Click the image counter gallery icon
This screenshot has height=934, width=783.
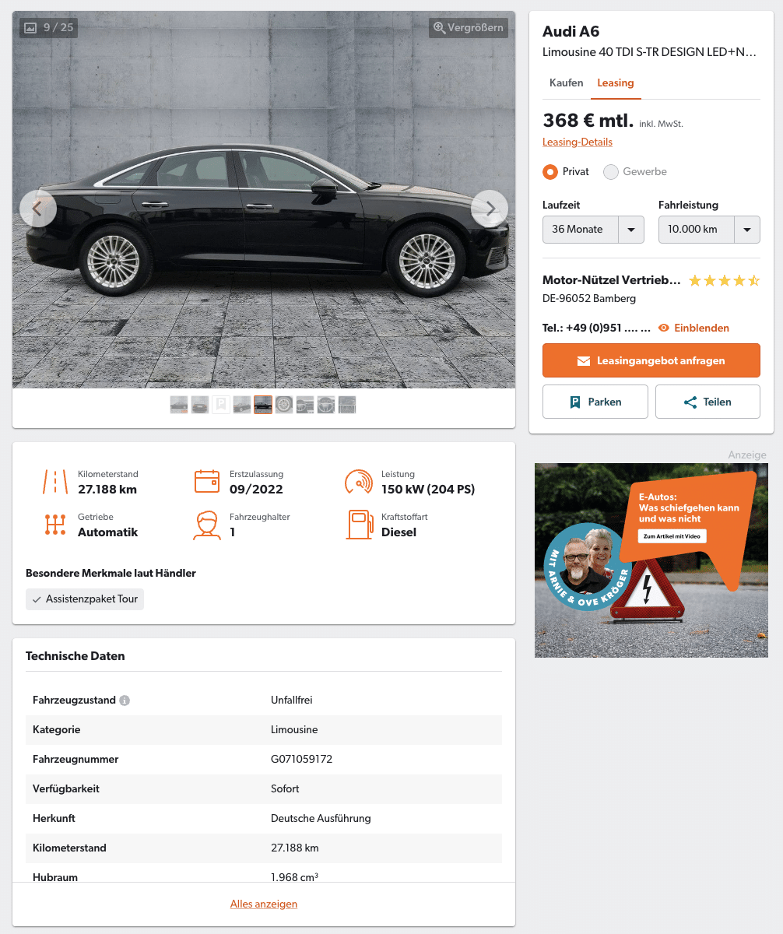click(30, 28)
